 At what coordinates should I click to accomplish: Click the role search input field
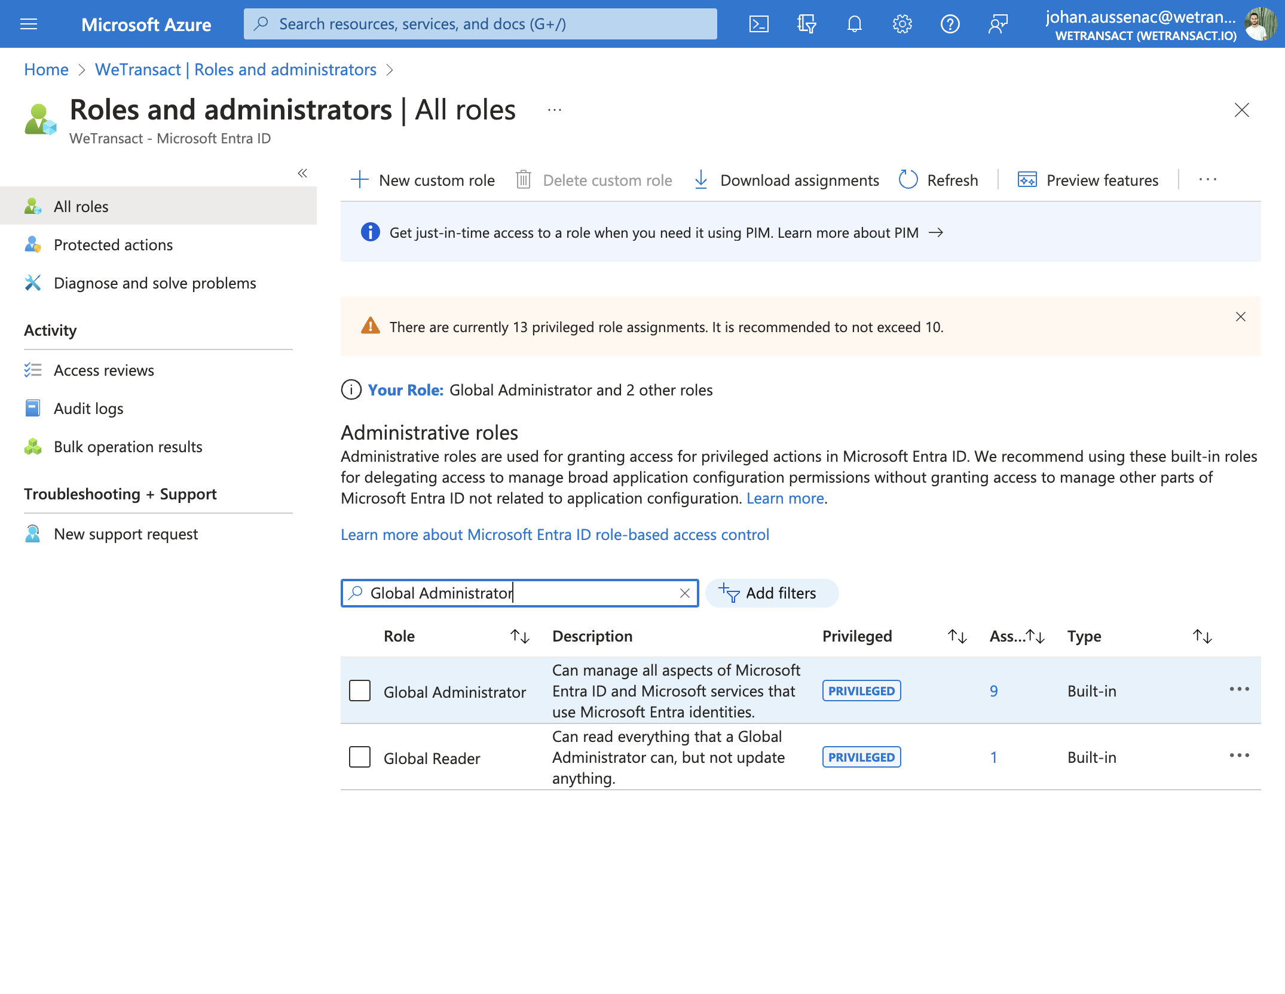pos(519,593)
